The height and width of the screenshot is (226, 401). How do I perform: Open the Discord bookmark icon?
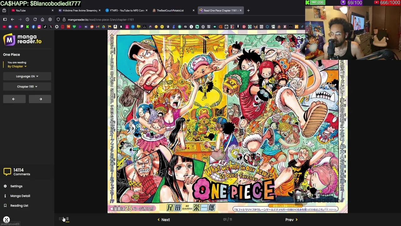10,27
